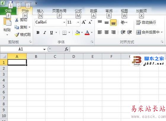Click Merge and Center (合并后居中) icon
Screen dimensions: 166x121
point(138,32)
